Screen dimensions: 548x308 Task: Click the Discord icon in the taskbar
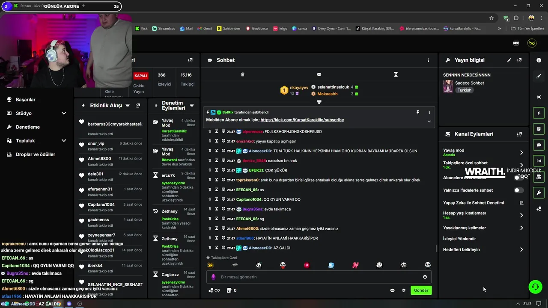[x=69, y=304]
